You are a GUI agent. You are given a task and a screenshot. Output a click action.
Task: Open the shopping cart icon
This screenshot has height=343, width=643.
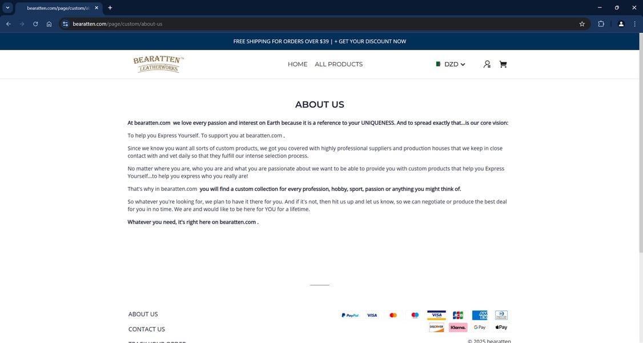click(503, 64)
